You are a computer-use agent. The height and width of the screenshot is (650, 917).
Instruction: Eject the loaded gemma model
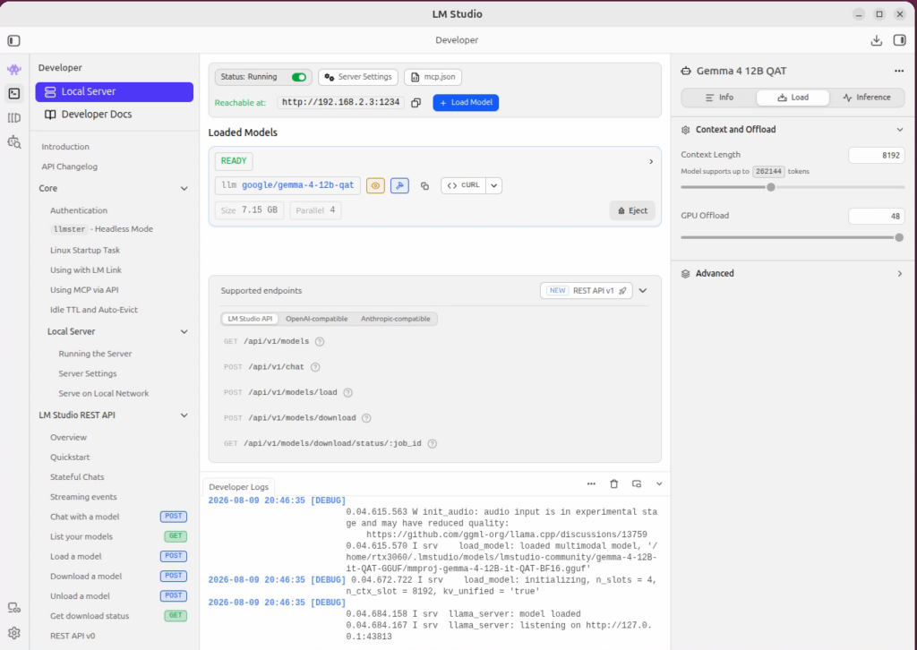click(632, 211)
